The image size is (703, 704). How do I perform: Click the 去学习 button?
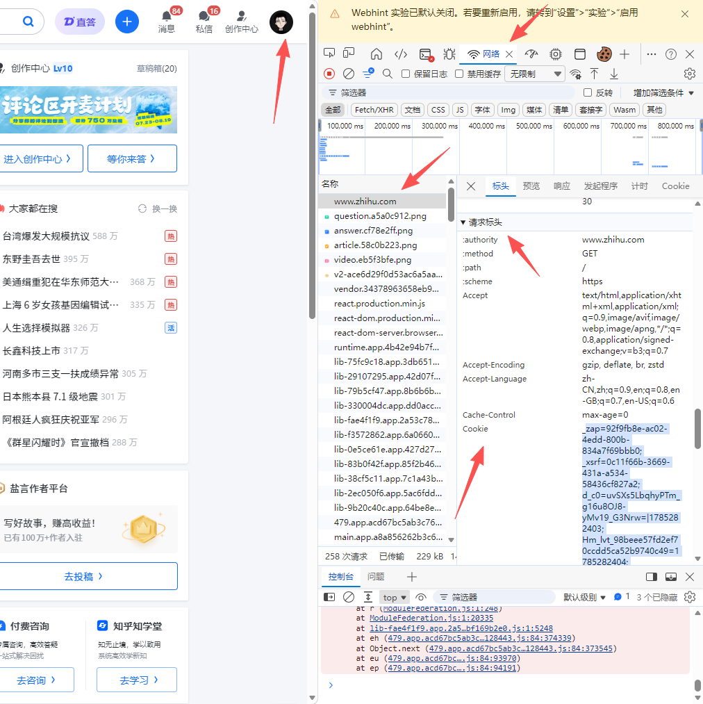(137, 680)
